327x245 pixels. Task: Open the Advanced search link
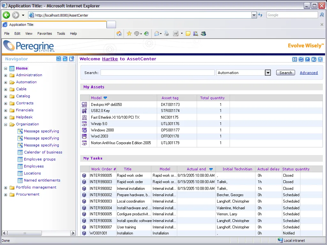coord(309,73)
